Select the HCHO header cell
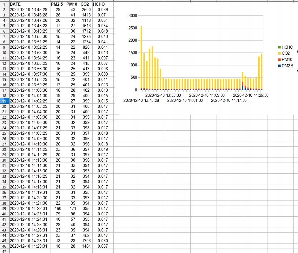The image size is (298, 253). coord(102,4)
